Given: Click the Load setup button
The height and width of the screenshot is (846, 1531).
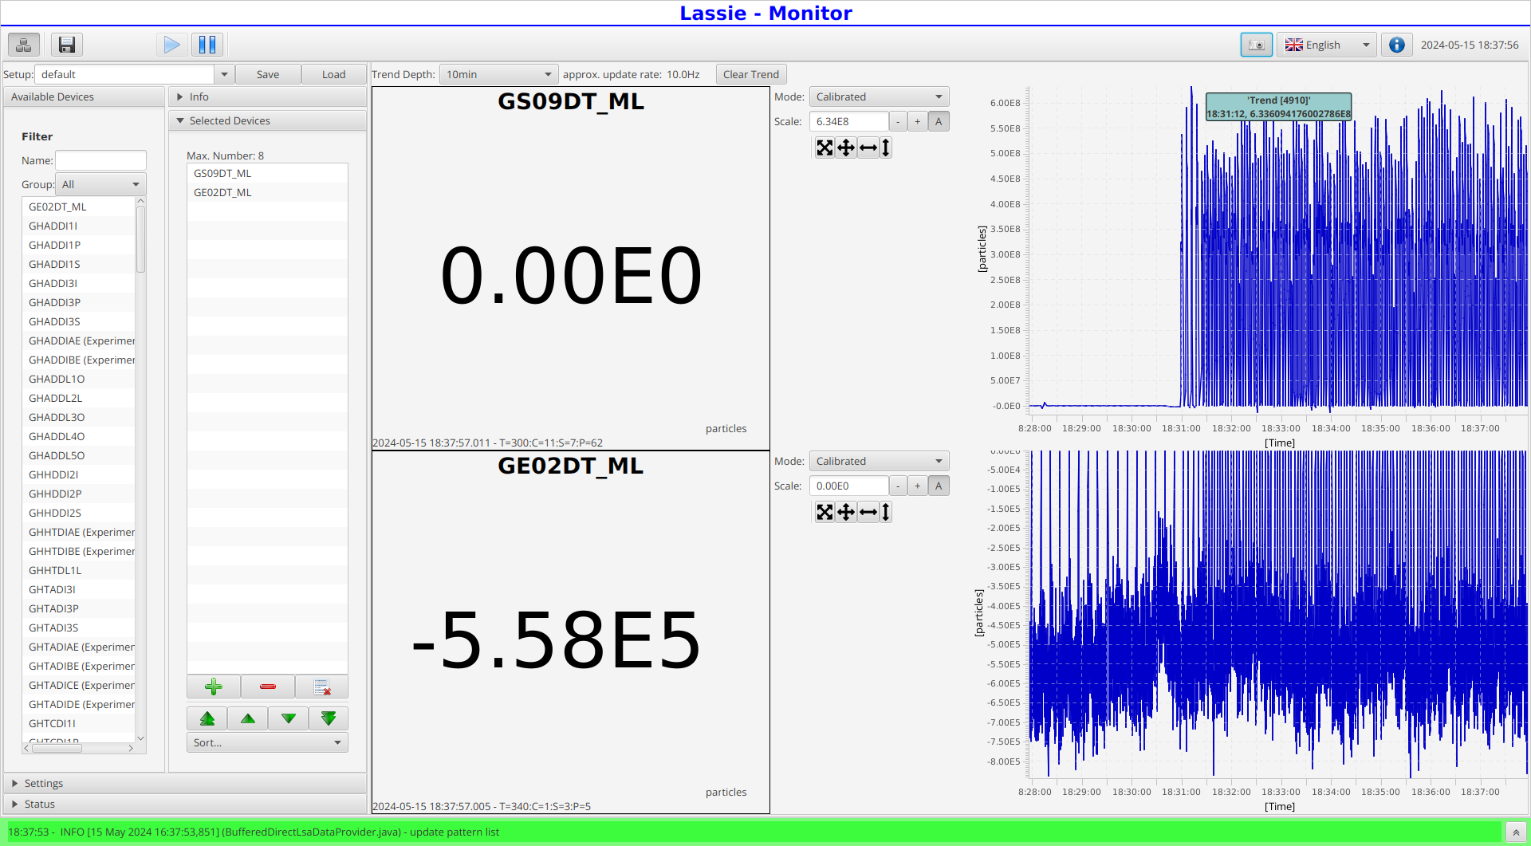Looking at the screenshot, I should [x=333, y=74].
